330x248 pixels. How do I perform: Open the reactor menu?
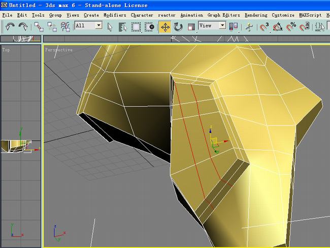(167, 15)
